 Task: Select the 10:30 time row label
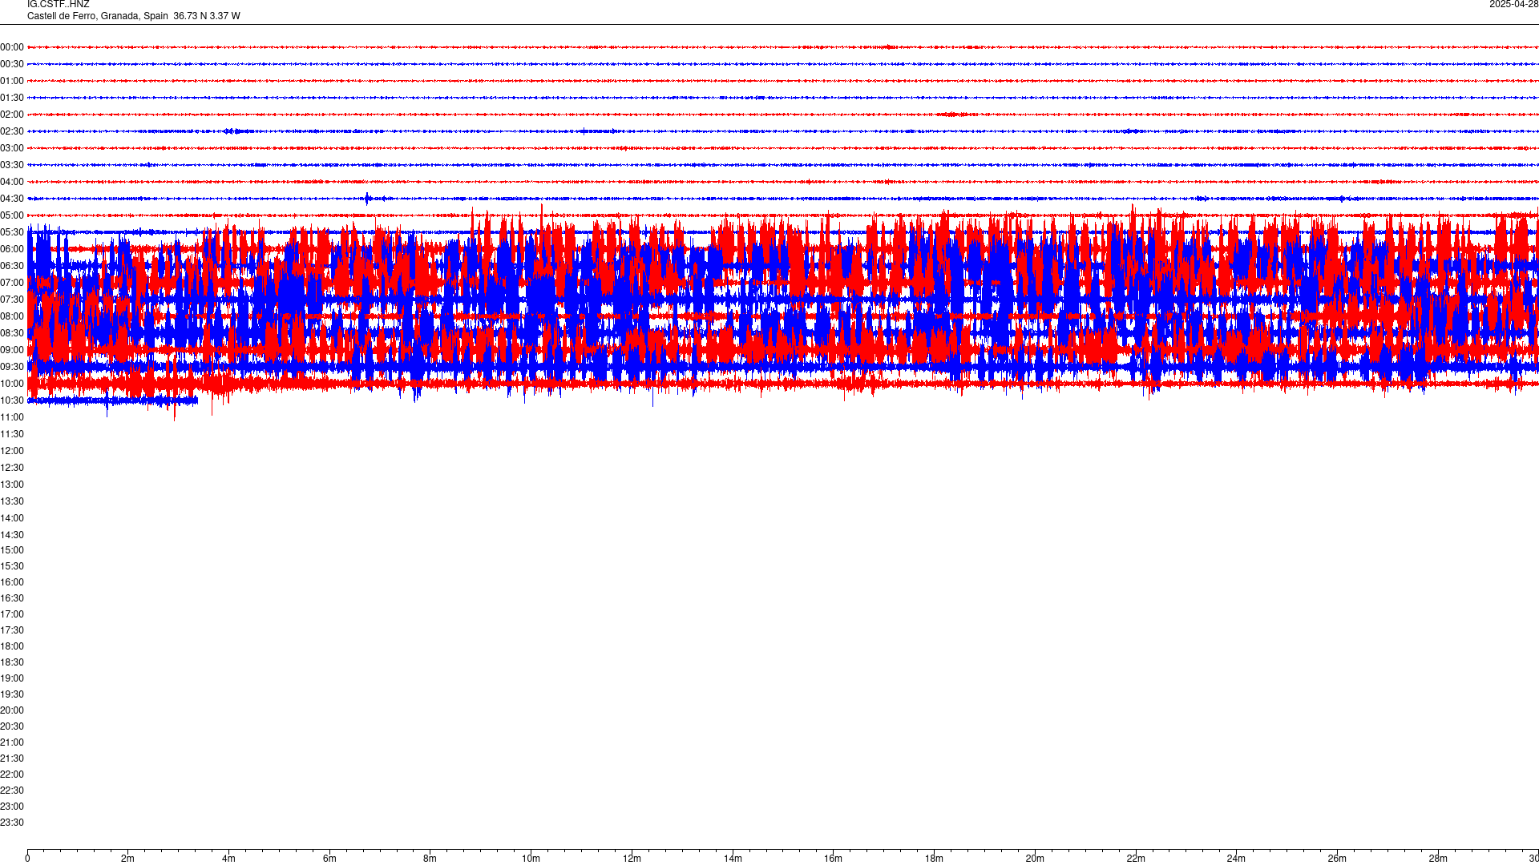12,400
